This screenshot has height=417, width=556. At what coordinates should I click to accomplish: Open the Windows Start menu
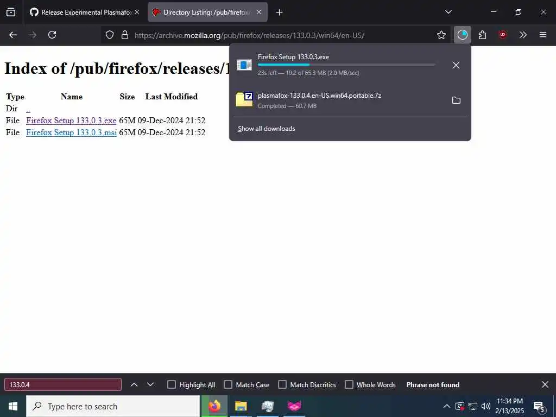point(13,406)
